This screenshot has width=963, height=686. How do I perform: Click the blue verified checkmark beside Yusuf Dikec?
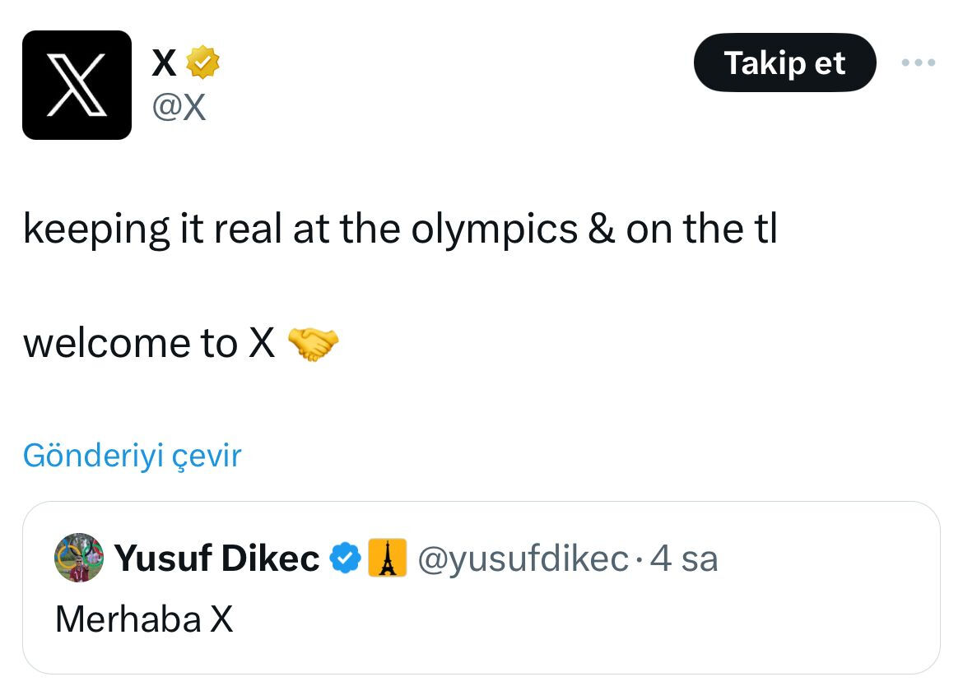[345, 558]
